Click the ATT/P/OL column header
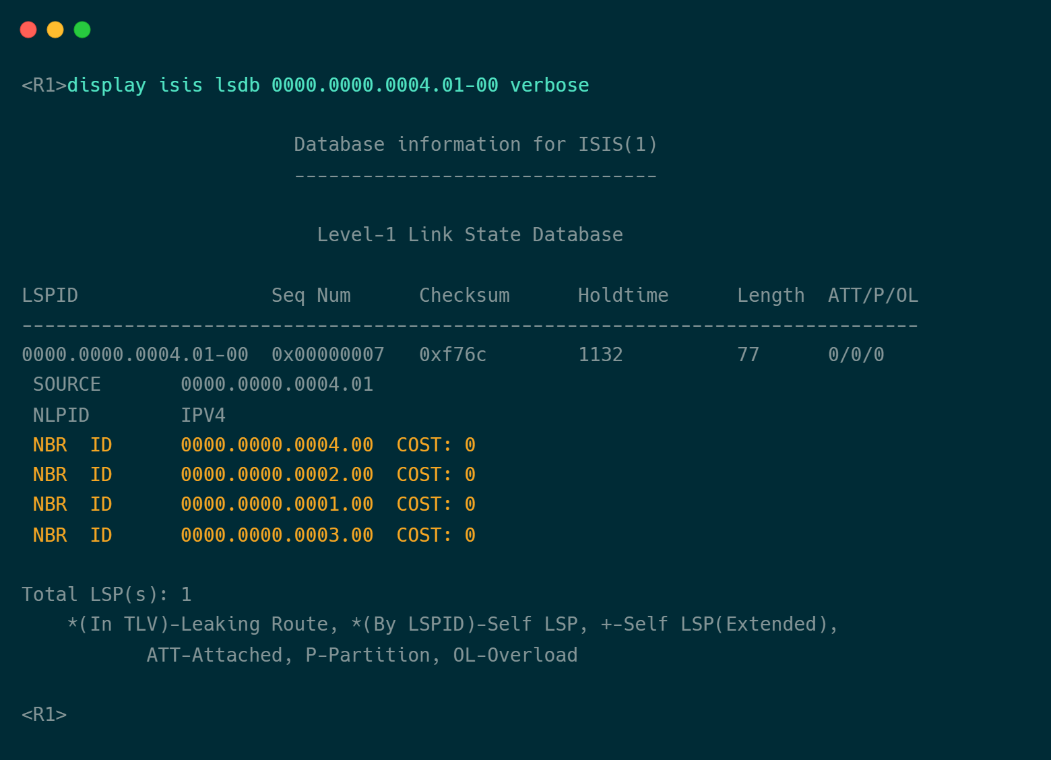Viewport: 1051px width, 760px height. [873, 295]
